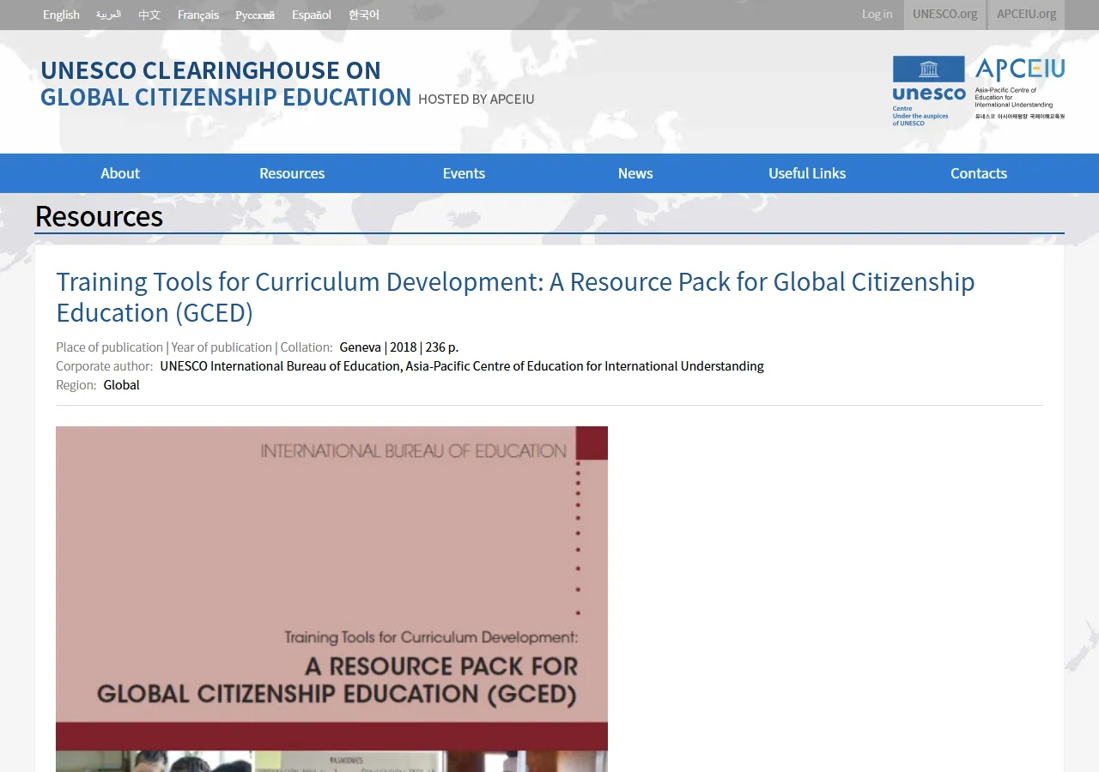The width and height of the screenshot is (1099, 772).
Task: Switch the site to العربية
Action: [108, 15]
